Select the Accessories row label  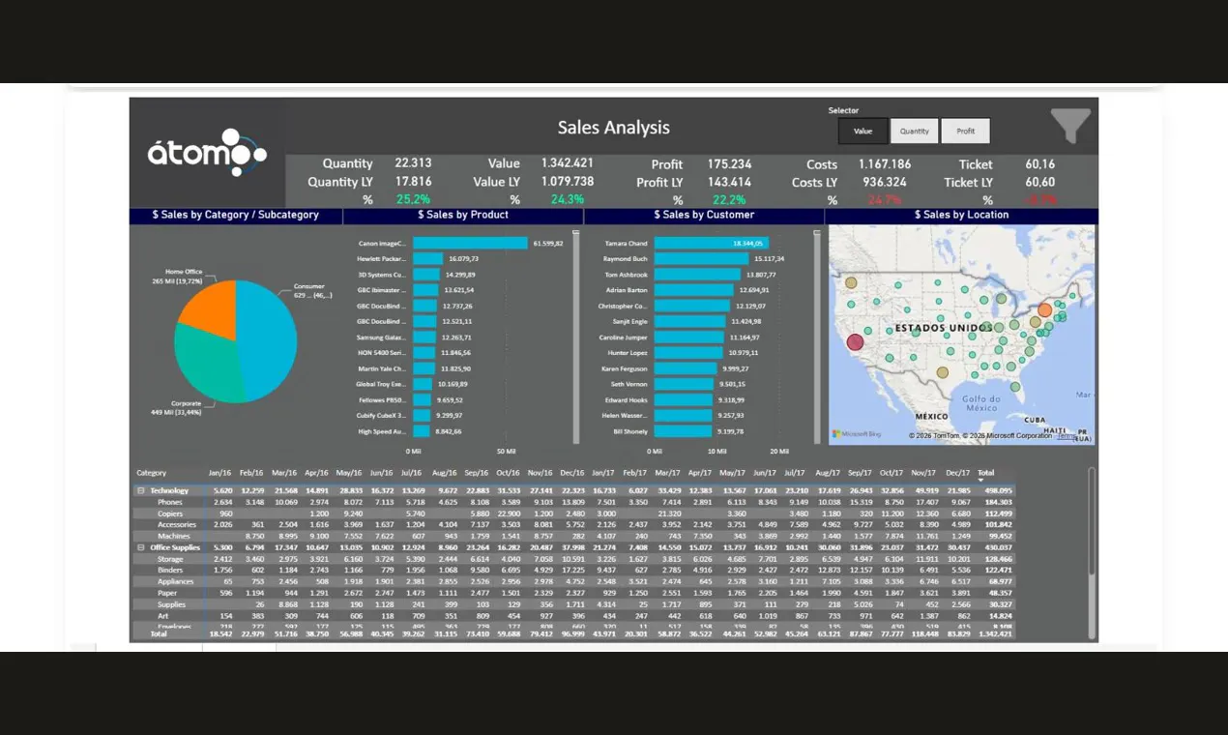[x=177, y=525]
